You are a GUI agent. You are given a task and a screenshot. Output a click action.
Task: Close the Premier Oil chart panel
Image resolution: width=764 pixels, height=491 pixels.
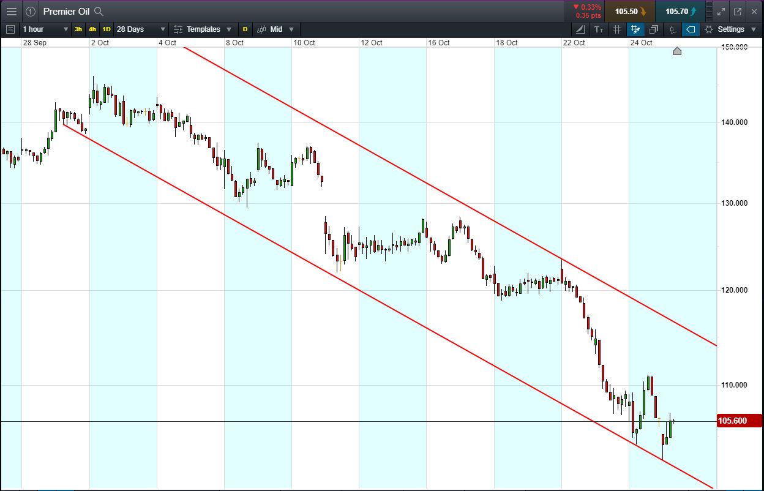point(754,11)
